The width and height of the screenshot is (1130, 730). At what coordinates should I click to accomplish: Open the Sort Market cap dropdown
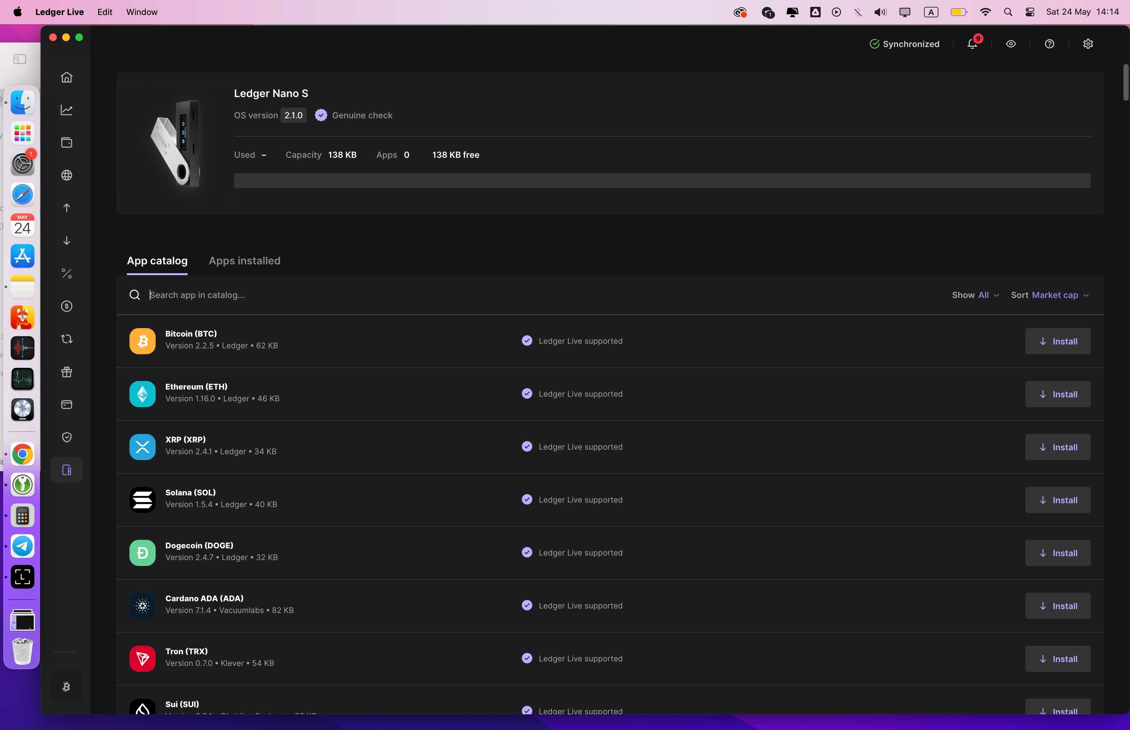click(1050, 295)
